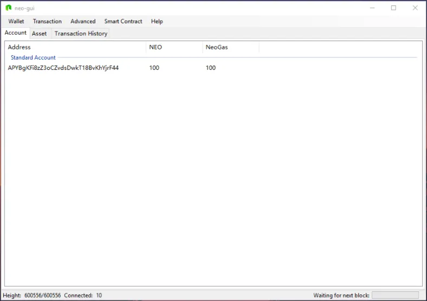The image size is (427, 301).
Task: Switch to the Account tab
Action: coord(16,32)
